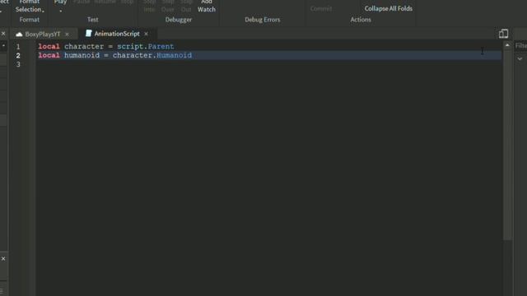The width and height of the screenshot is (527, 296).
Task: Click the word Parent in line 1
Action: coord(161,46)
